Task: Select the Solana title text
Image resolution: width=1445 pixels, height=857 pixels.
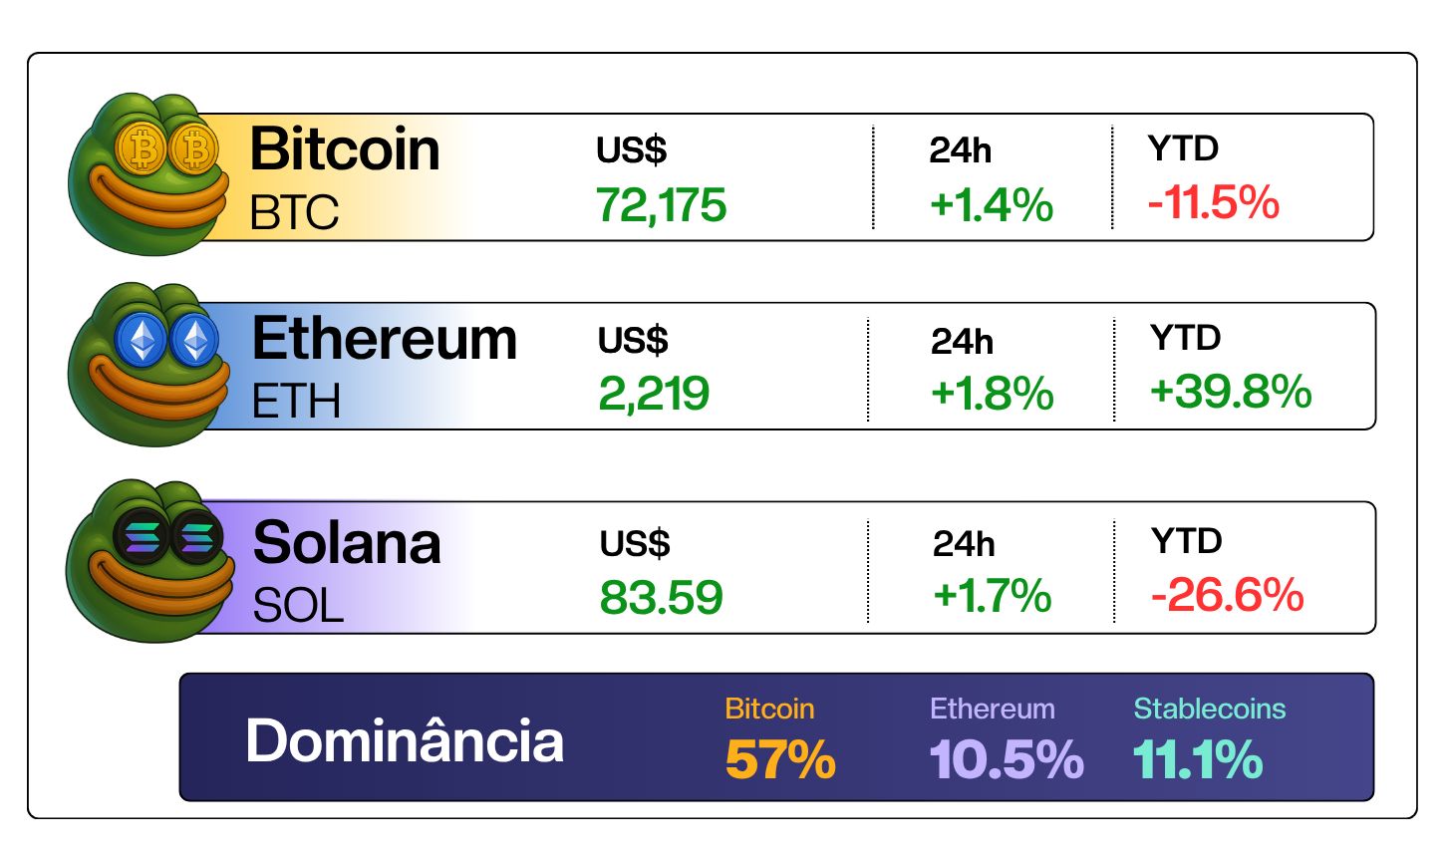Action: click(x=347, y=543)
